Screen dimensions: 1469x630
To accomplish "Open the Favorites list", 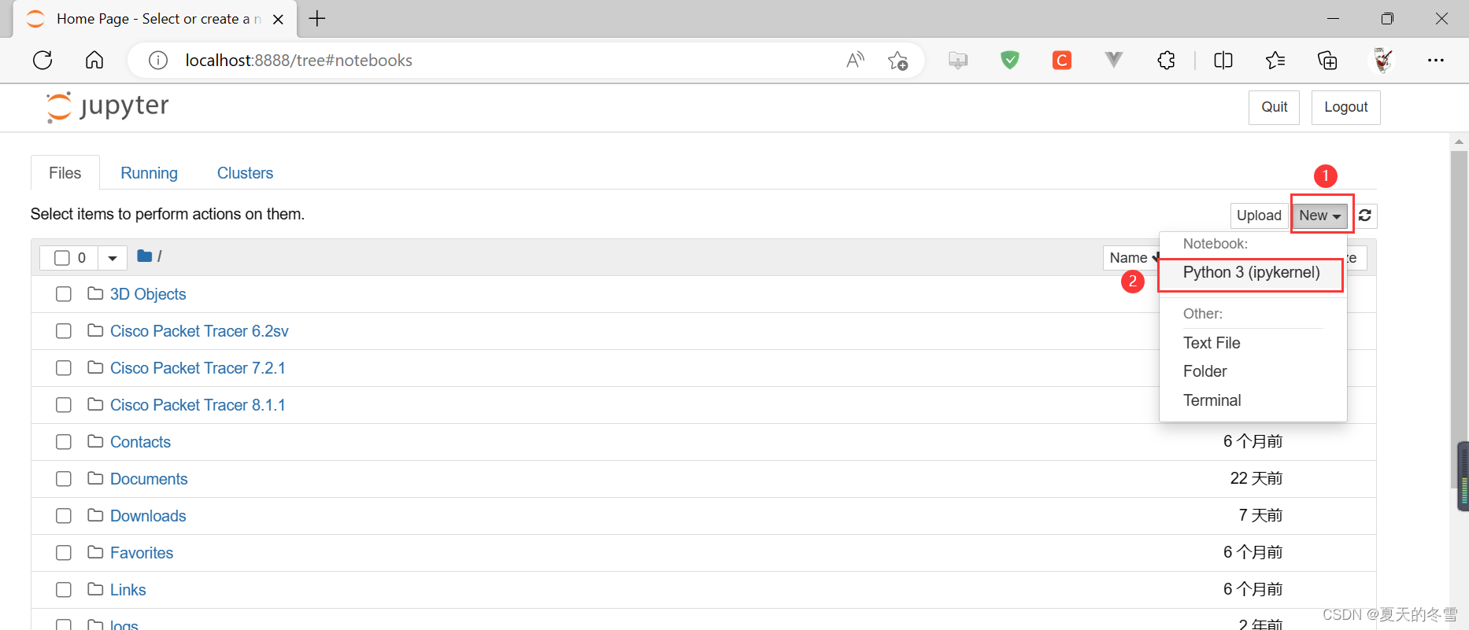I will coord(1275,60).
